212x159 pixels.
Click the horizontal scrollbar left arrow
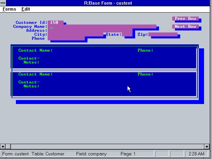(3, 146)
